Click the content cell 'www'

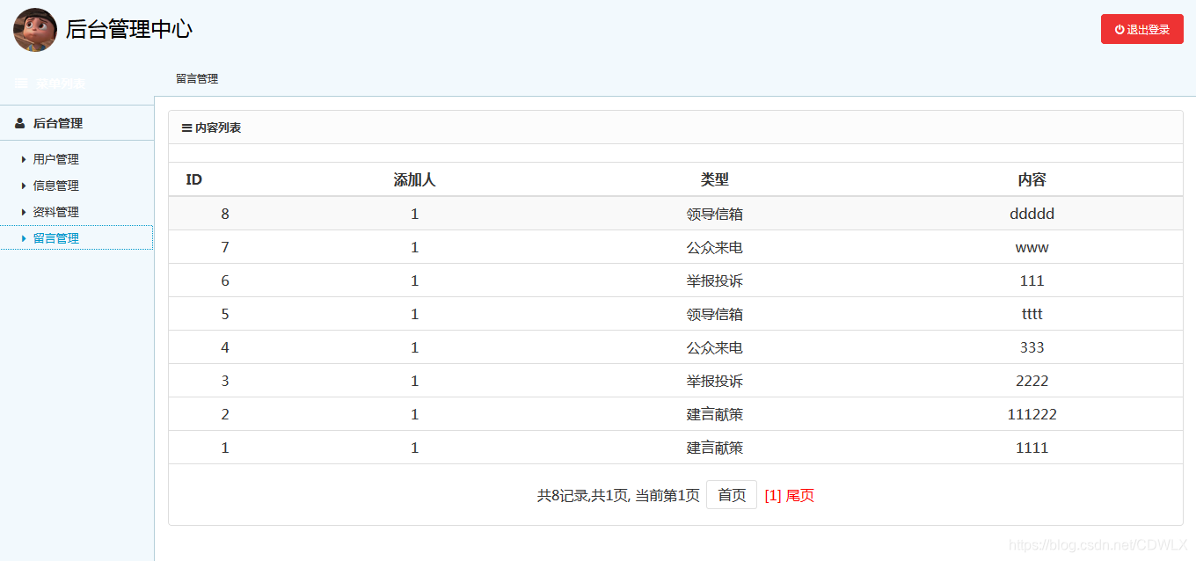pyautogui.click(x=1032, y=247)
